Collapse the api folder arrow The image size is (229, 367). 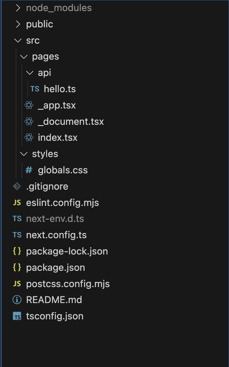tap(30, 73)
